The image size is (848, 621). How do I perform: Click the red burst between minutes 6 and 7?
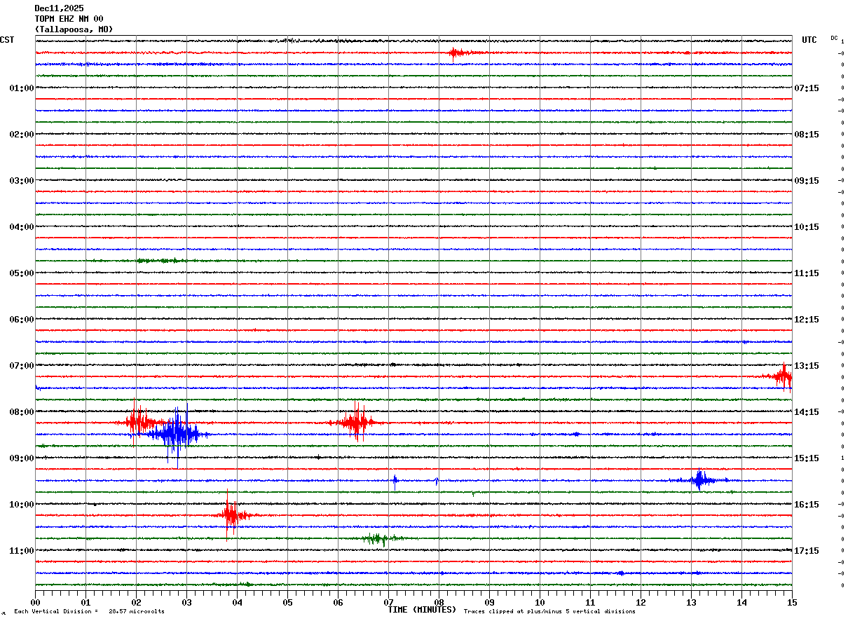[x=356, y=422]
